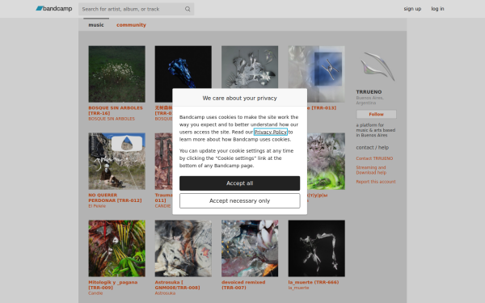Click the contact / help heading

[373, 148]
